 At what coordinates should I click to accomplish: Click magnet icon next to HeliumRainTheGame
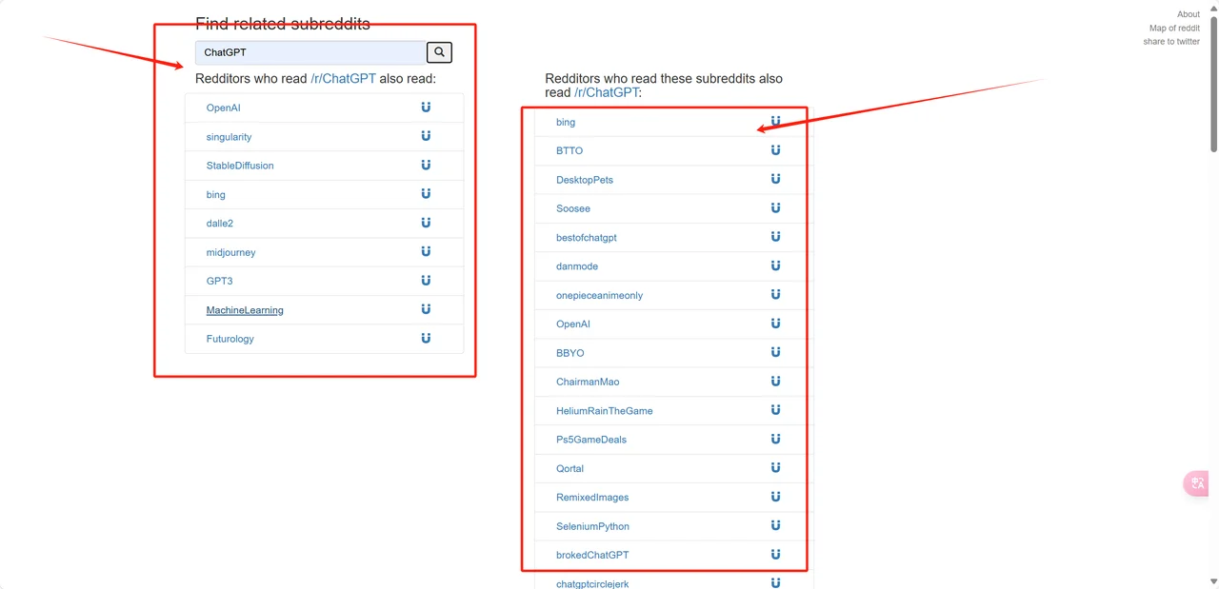(x=775, y=410)
